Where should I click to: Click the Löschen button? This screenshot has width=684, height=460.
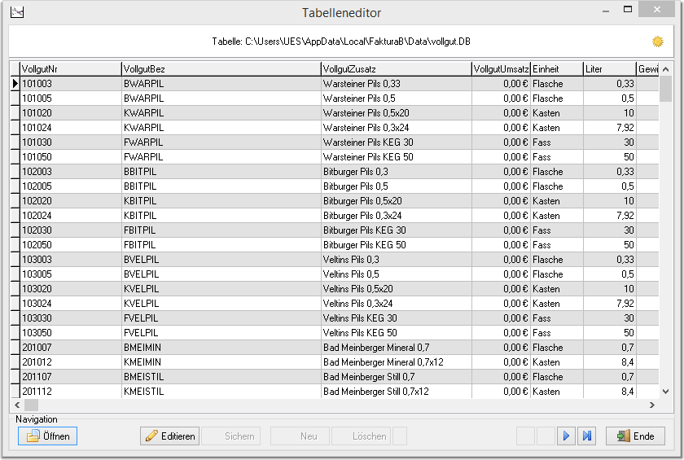tap(362, 436)
